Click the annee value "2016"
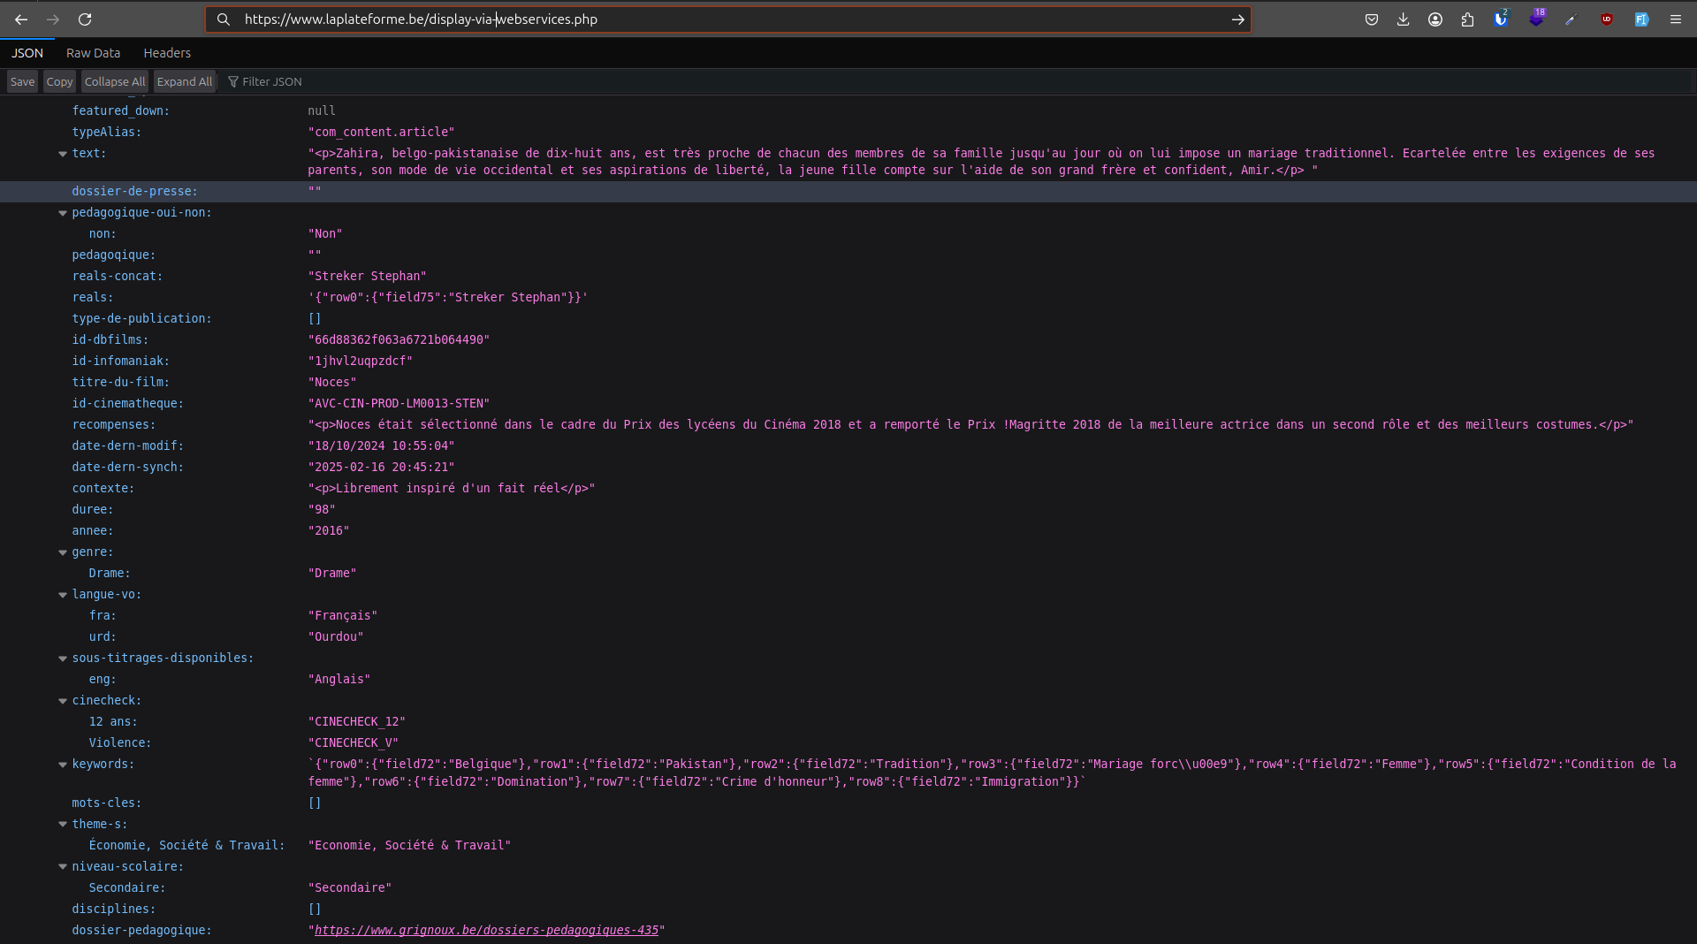 [329, 530]
